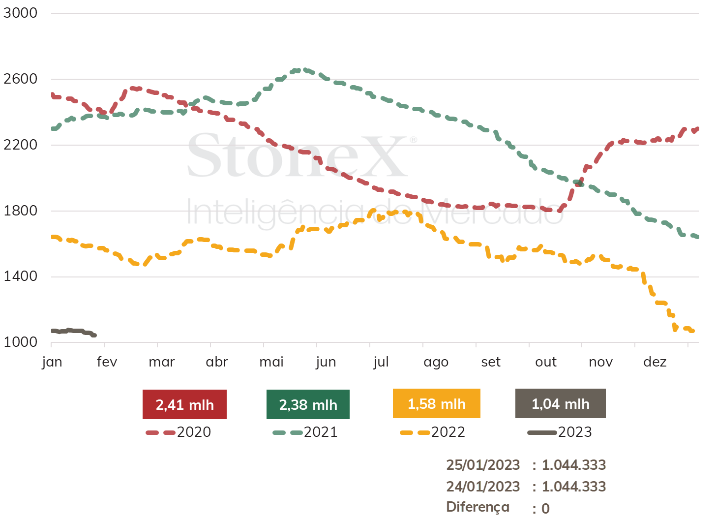Click the 1800 y-axis label
Screen dimensions: 716x520
tap(20, 211)
